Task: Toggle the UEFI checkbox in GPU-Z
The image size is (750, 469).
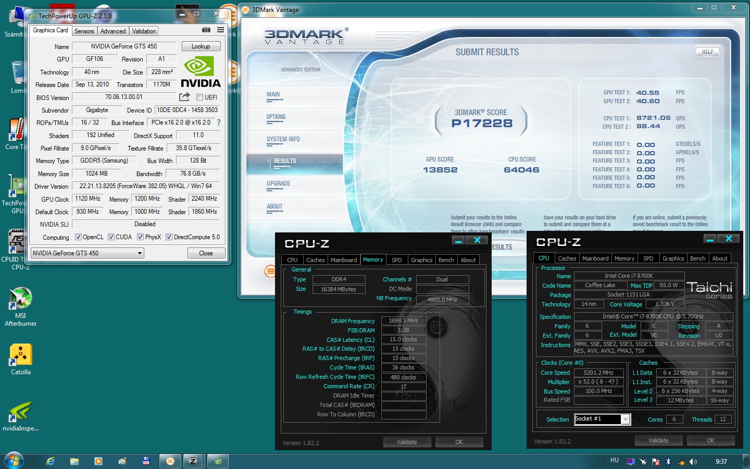Action: [x=199, y=97]
